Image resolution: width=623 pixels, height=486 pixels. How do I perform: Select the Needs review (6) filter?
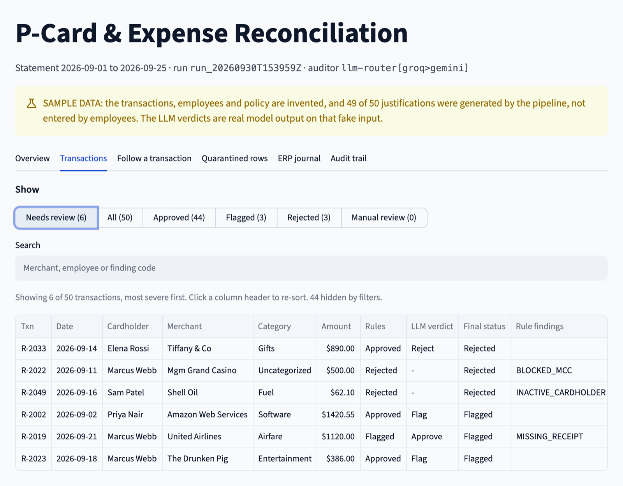56,217
